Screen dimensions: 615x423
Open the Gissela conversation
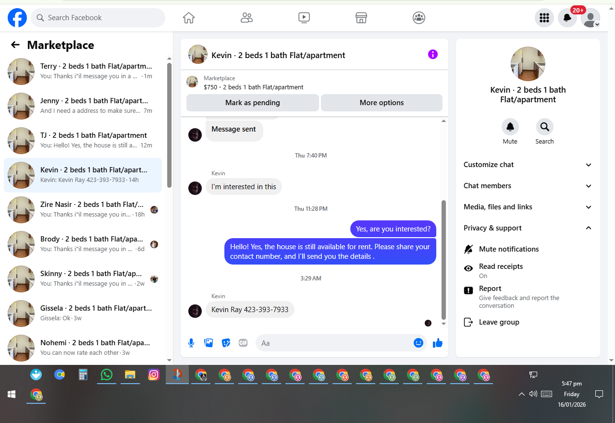point(83,314)
